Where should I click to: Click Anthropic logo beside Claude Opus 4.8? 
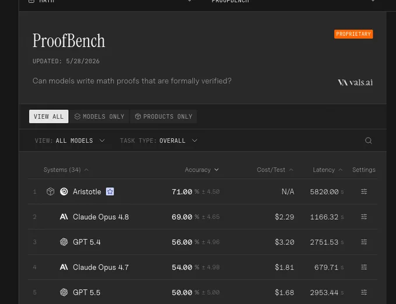click(64, 217)
